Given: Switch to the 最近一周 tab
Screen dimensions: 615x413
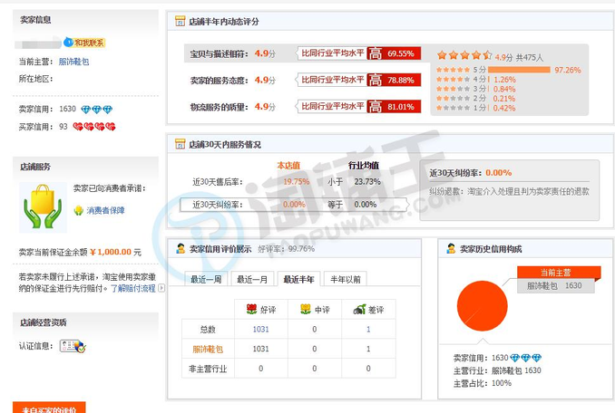Looking at the screenshot, I should pos(207,280).
